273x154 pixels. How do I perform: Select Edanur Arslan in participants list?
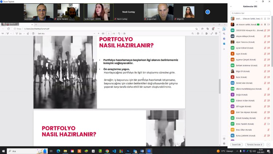pos(250,101)
